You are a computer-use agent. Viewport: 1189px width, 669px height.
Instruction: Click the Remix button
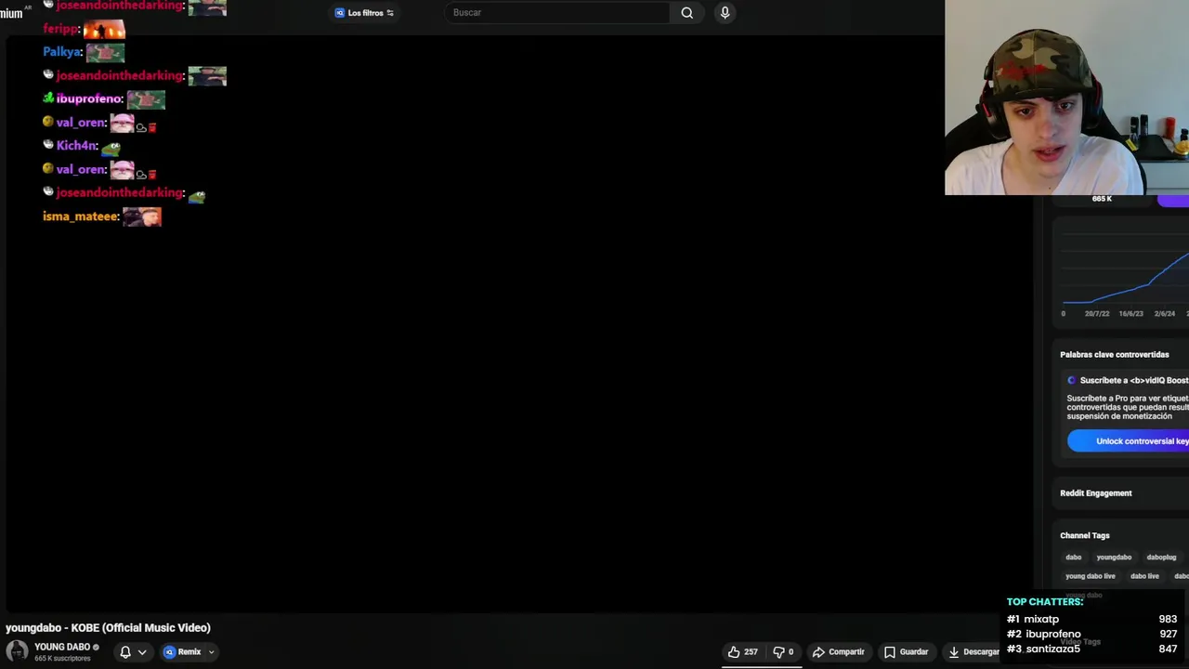pyautogui.click(x=183, y=652)
